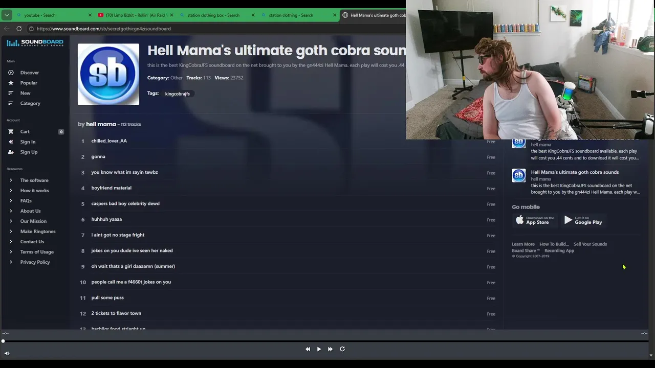
Task: Click the Soundboard logo in sidebar
Action: [x=35, y=43]
